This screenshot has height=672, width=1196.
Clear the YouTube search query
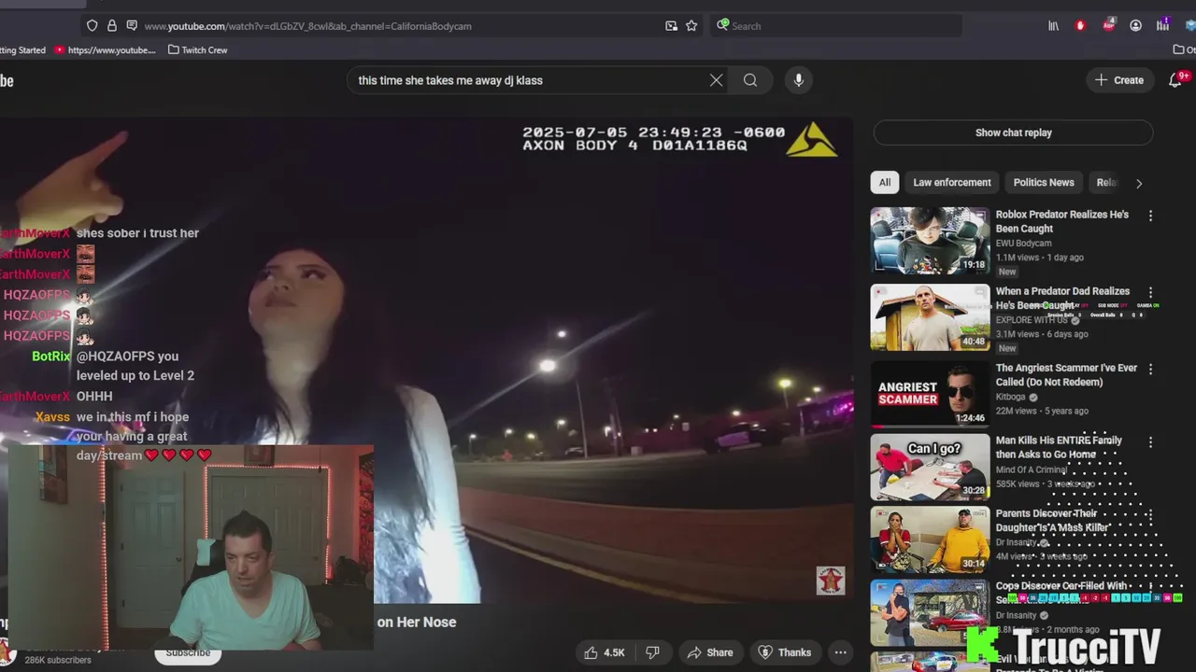click(x=717, y=80)
